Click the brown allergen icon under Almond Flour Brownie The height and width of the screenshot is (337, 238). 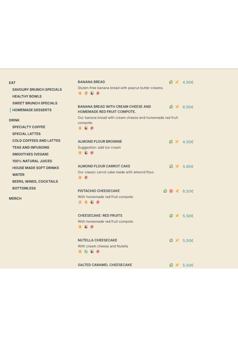pyautogui.click(x=86, y=153)
